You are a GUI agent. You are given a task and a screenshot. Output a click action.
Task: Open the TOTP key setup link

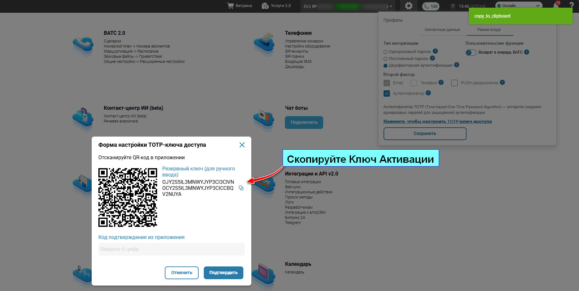pos(438,122)
